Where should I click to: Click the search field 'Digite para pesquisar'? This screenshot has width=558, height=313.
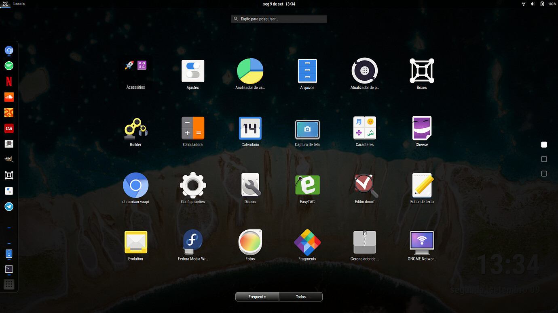[x=279, y=19]
